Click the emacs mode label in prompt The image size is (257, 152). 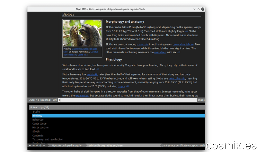[201, 100]
